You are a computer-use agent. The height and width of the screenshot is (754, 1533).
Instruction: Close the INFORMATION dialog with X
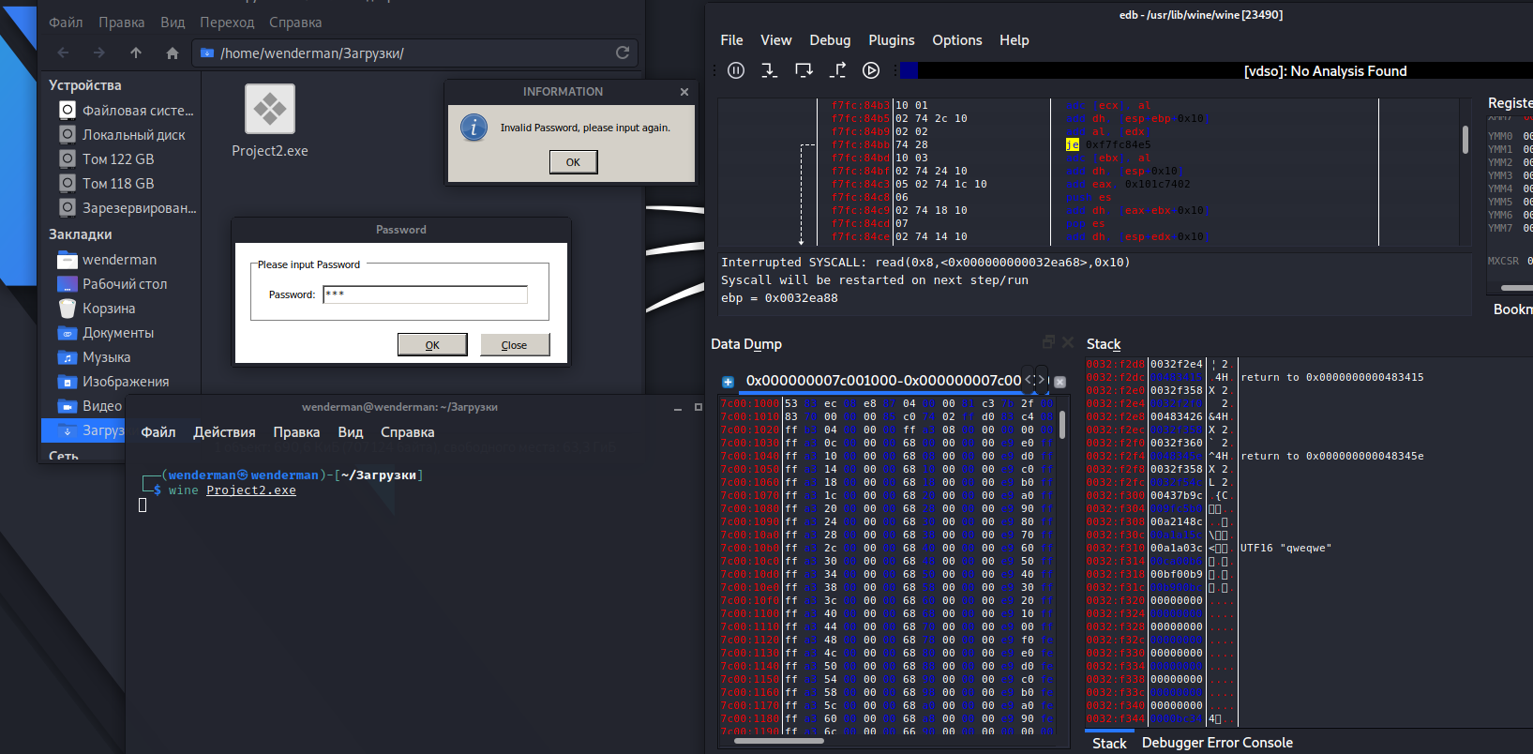[x=684, y=92]
